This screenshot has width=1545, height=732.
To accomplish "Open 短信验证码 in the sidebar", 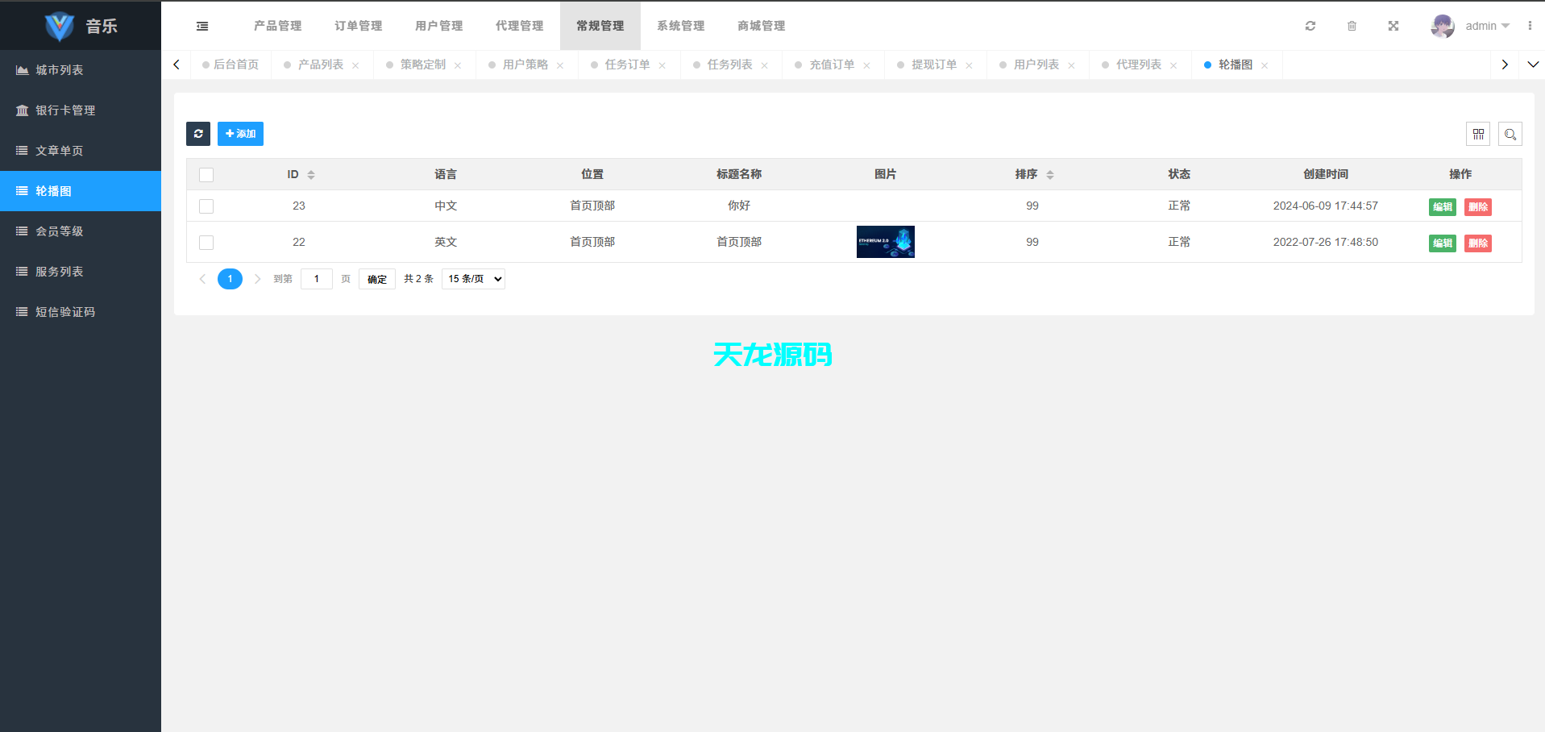I will (x=66, y=311).
